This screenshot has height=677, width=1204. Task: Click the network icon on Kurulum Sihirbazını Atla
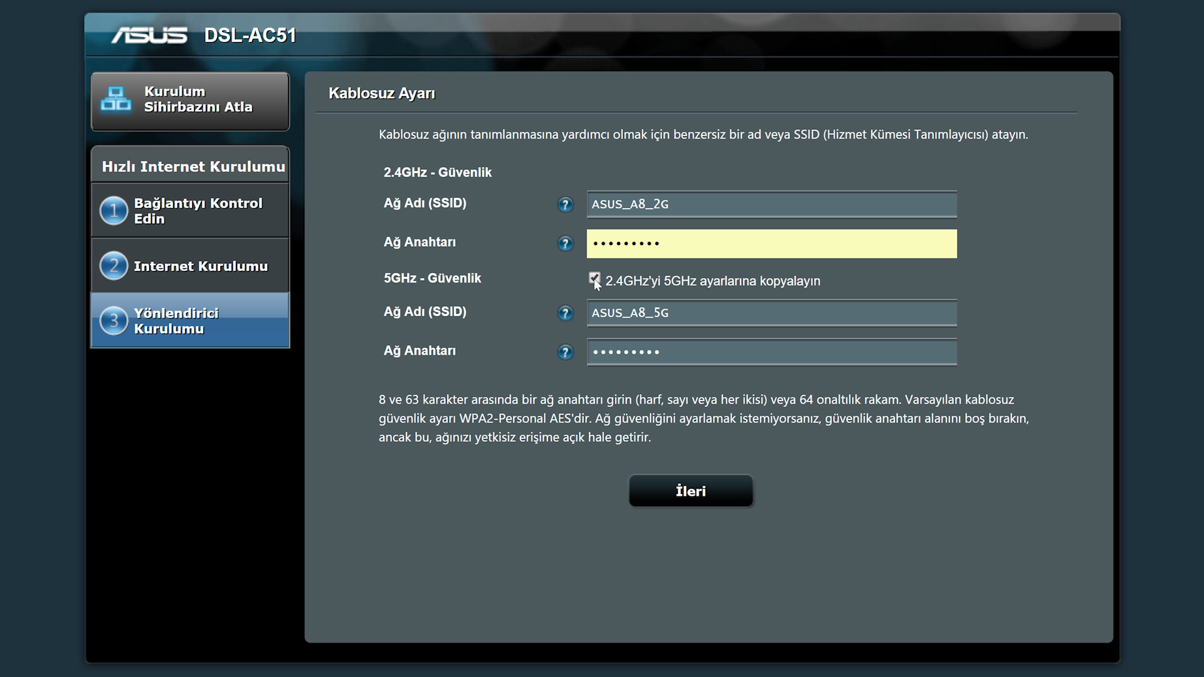[117, 99]
